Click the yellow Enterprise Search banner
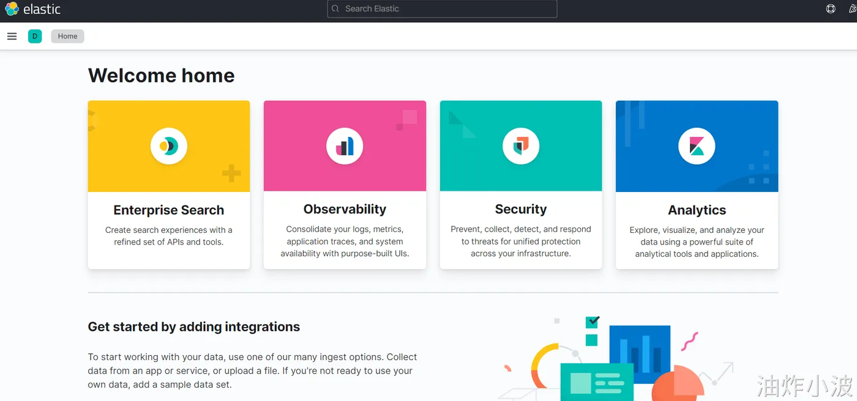 point(169,146)
